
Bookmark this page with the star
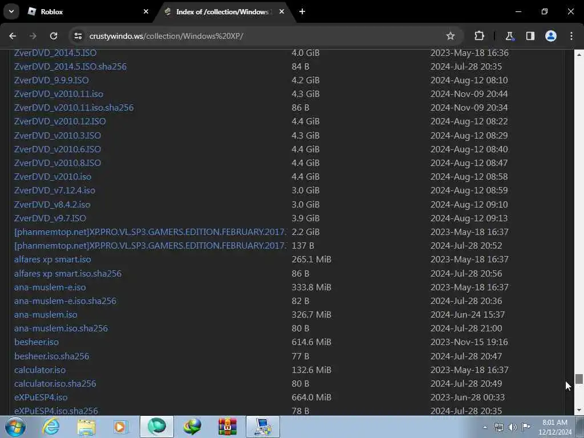click(x=451, y=36)
